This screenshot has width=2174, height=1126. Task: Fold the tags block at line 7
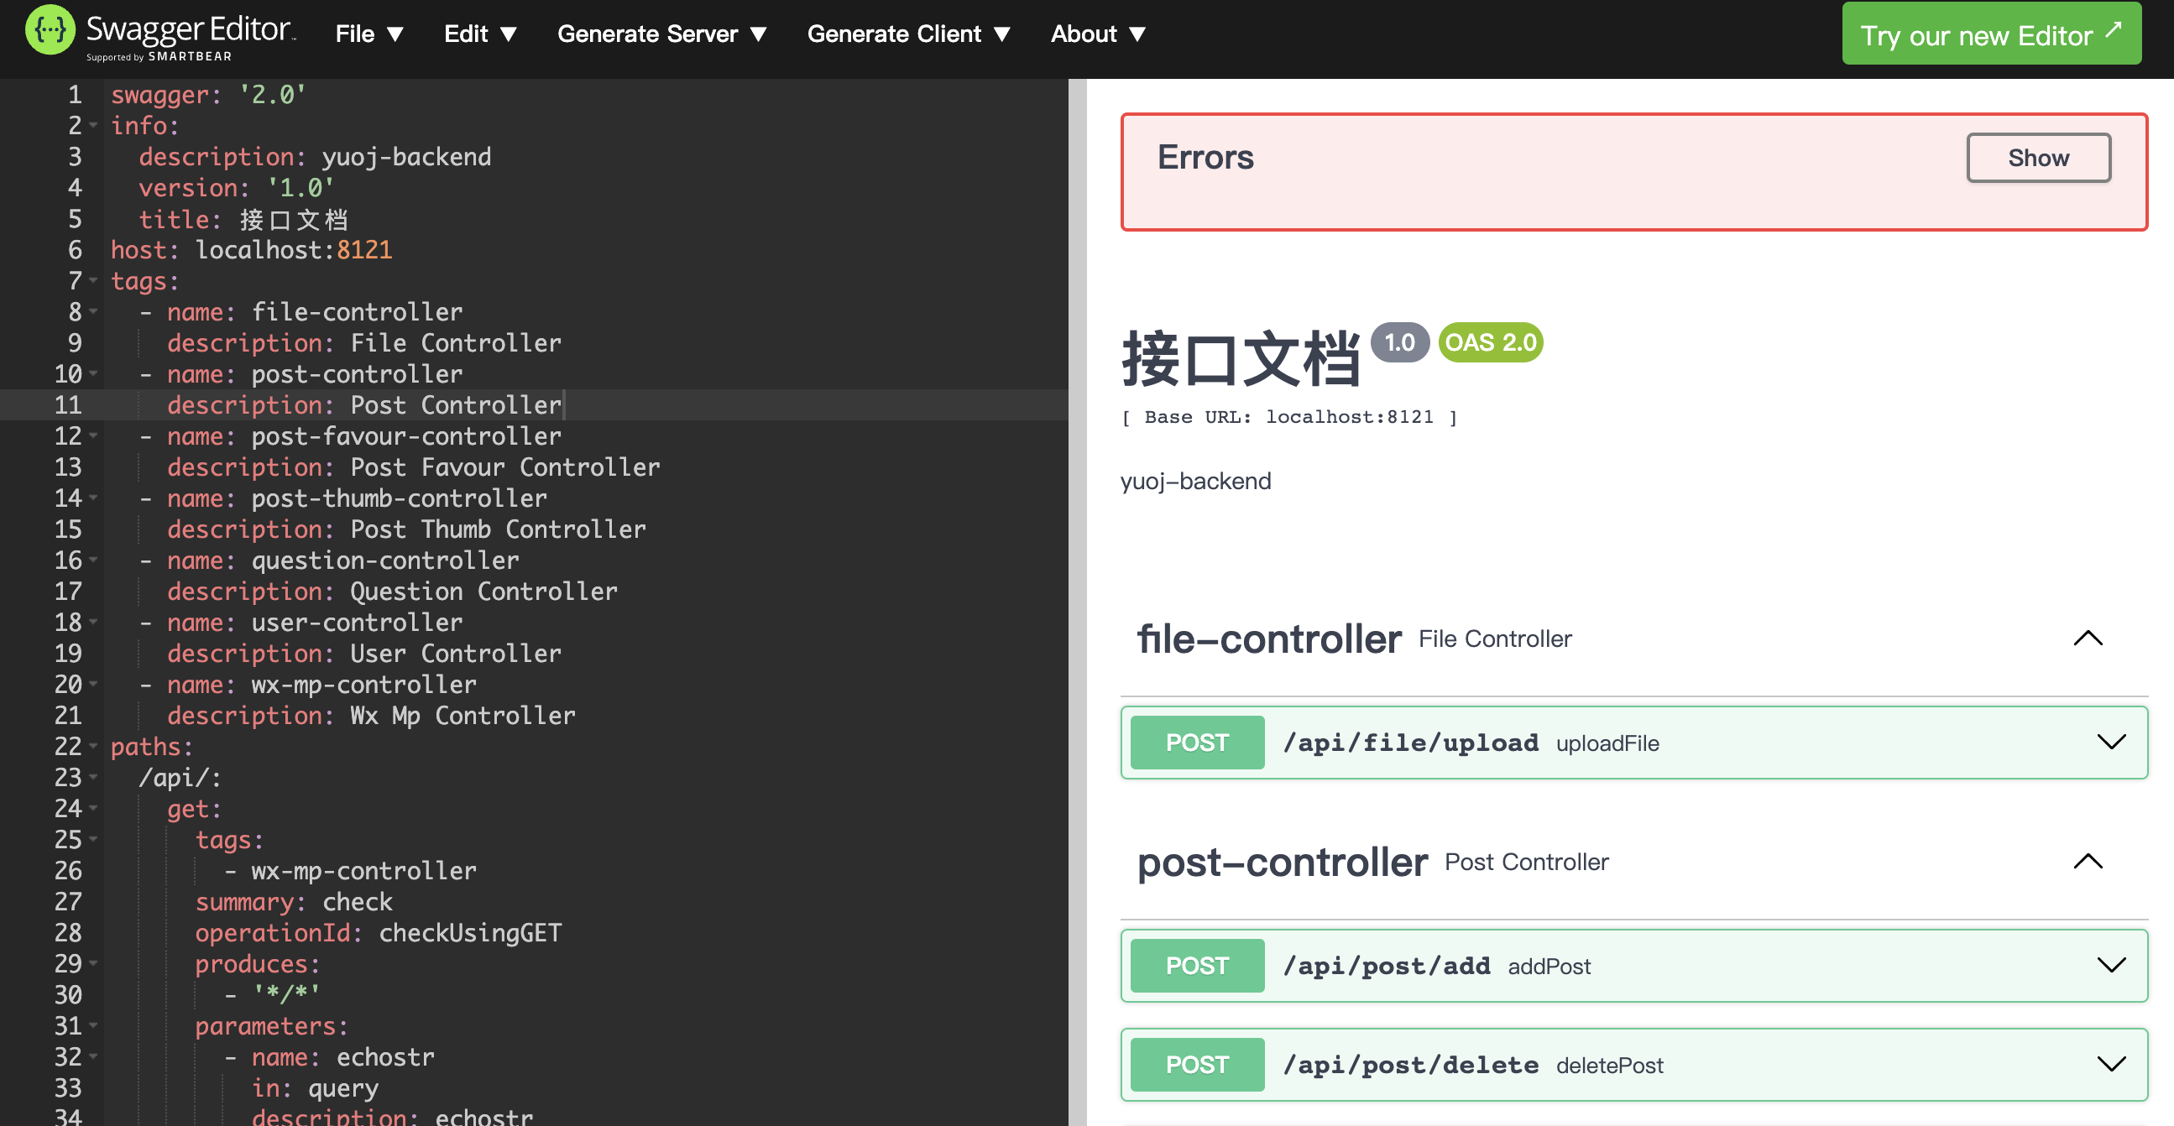tap(94, 280)
